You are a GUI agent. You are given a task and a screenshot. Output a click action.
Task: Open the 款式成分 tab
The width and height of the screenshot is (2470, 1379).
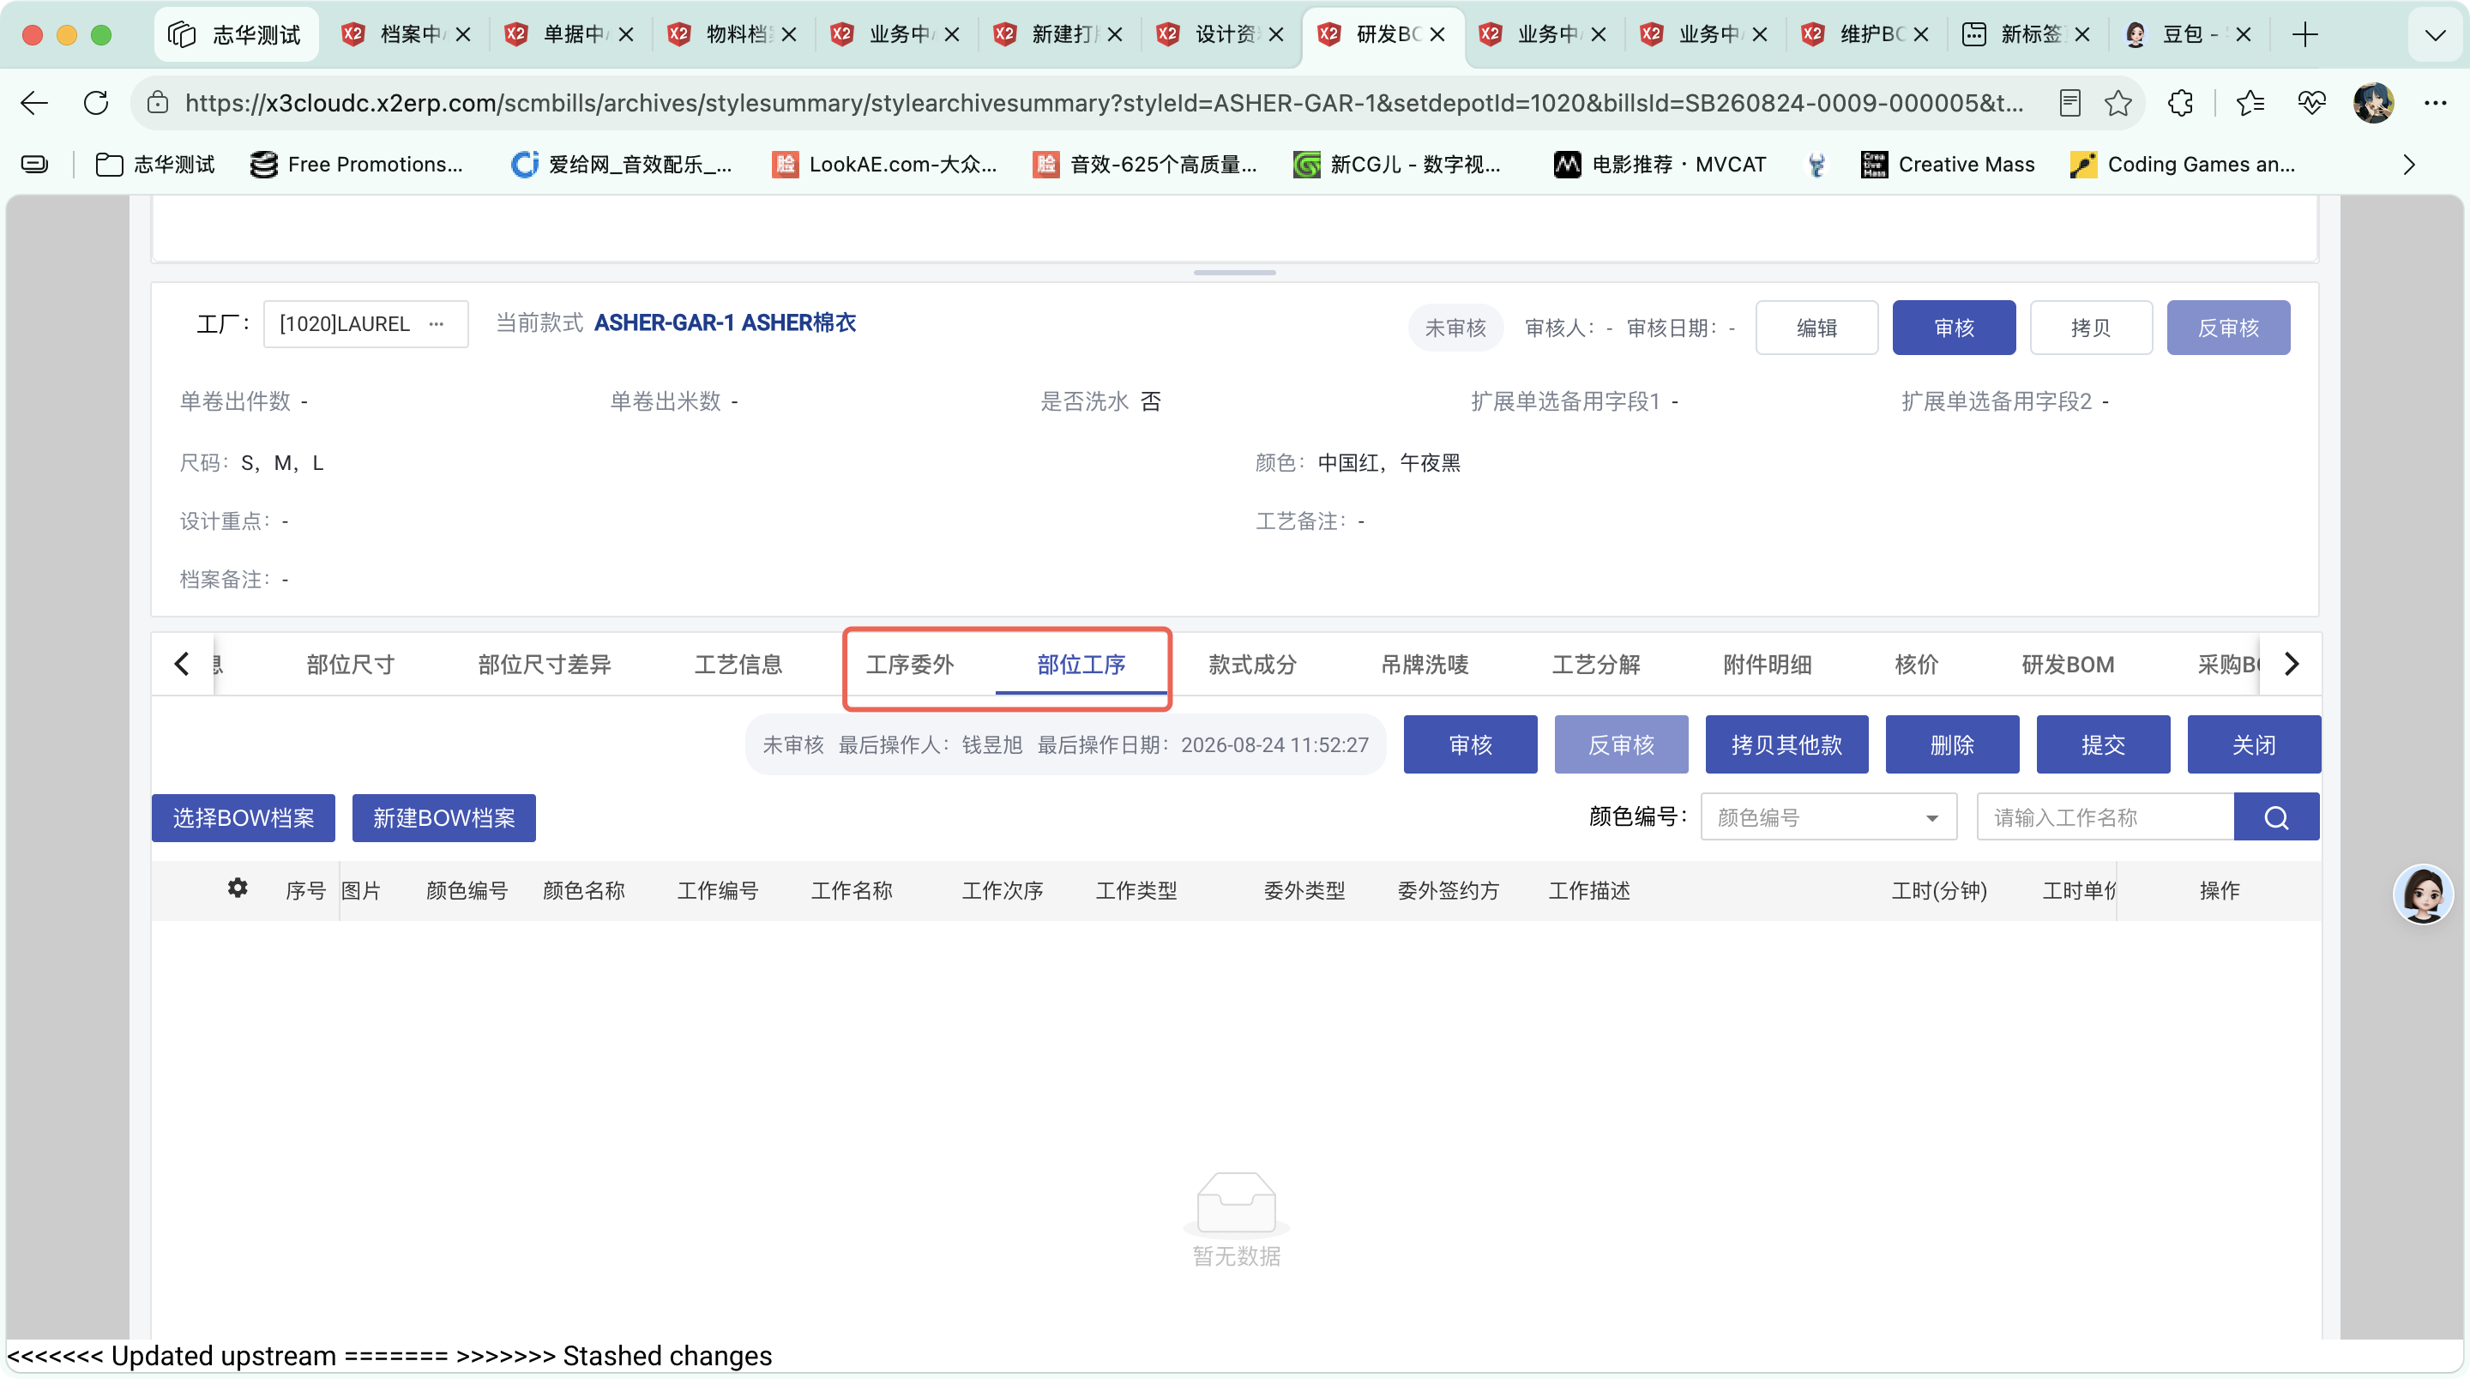1252,664
